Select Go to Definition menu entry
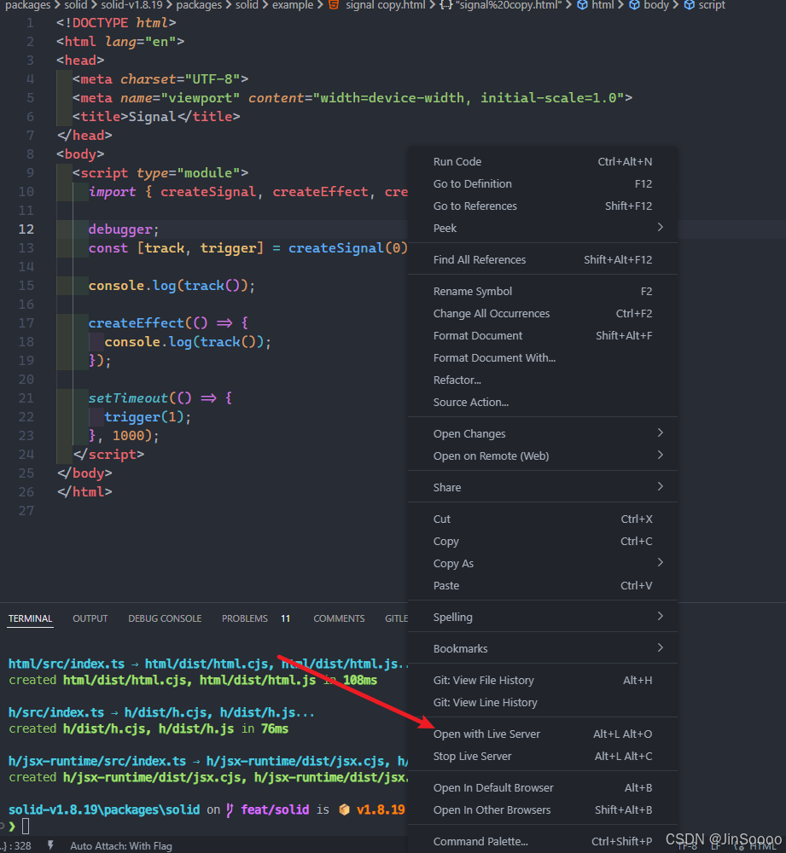786x853 pixels. [542, 184]
